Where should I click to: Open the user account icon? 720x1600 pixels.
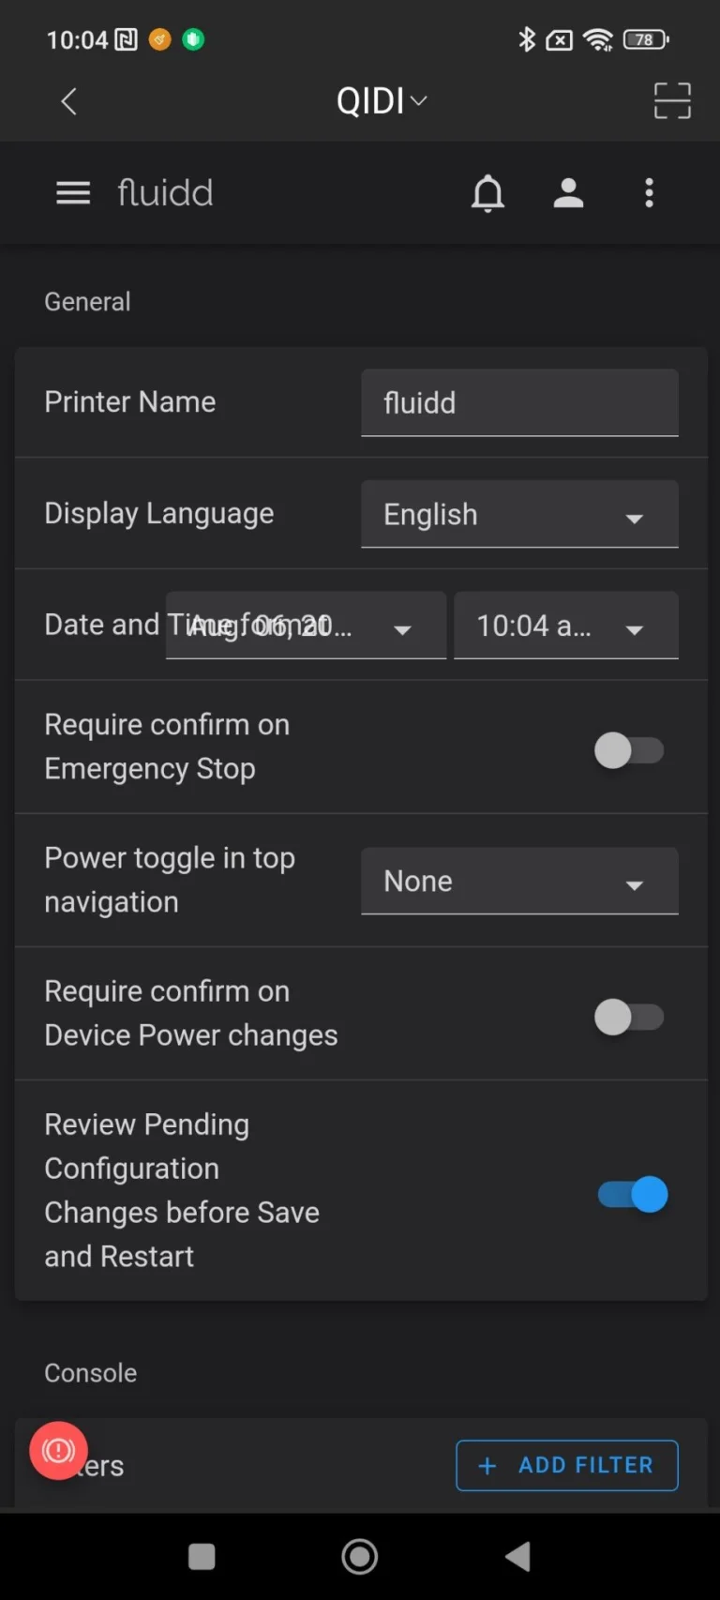568,193
